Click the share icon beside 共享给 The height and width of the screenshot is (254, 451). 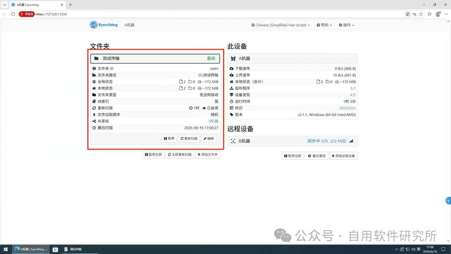[x=94, y=121]
